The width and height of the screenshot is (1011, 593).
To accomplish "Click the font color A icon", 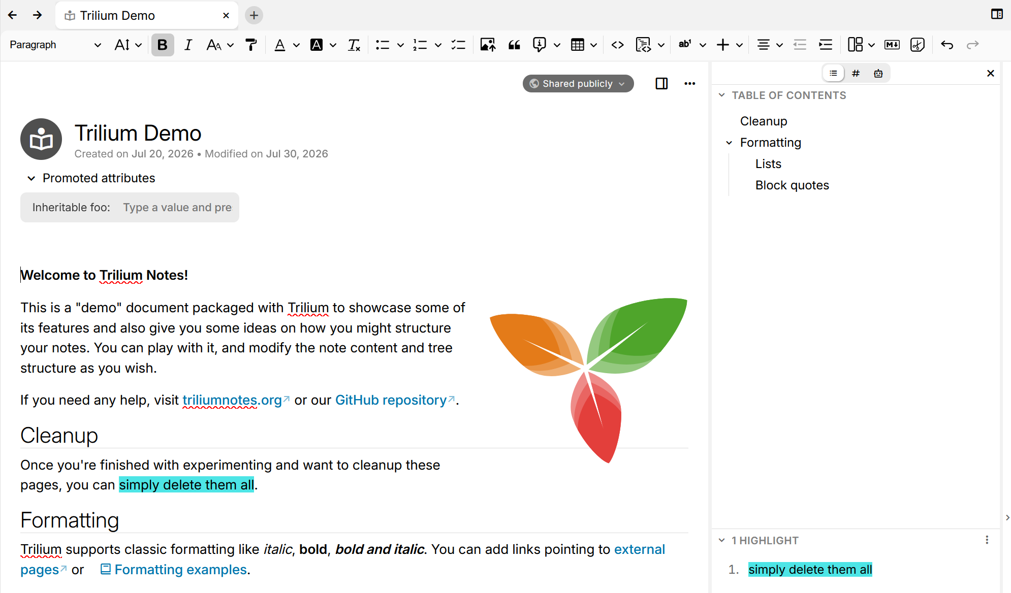I will click(x=279, y=45).
